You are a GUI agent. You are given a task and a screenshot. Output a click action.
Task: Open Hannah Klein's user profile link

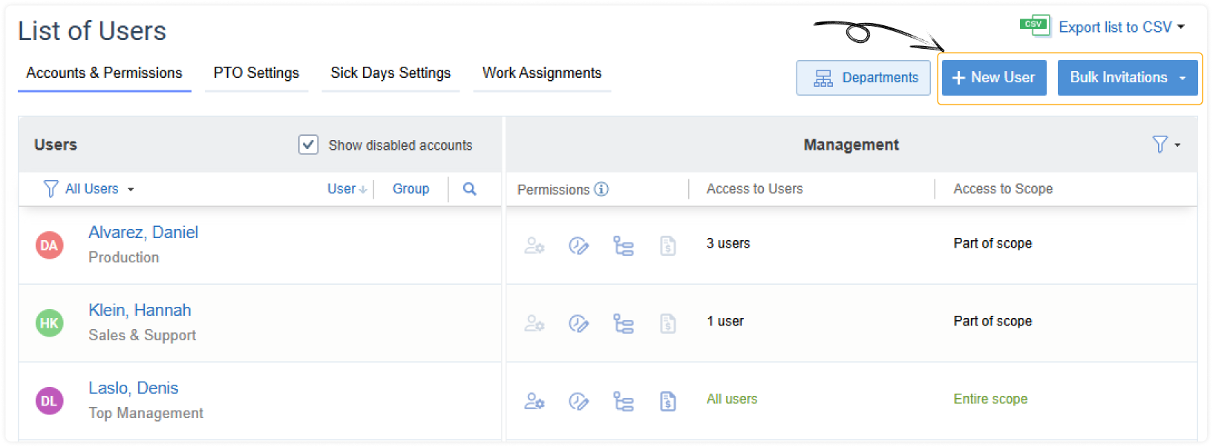140,310
